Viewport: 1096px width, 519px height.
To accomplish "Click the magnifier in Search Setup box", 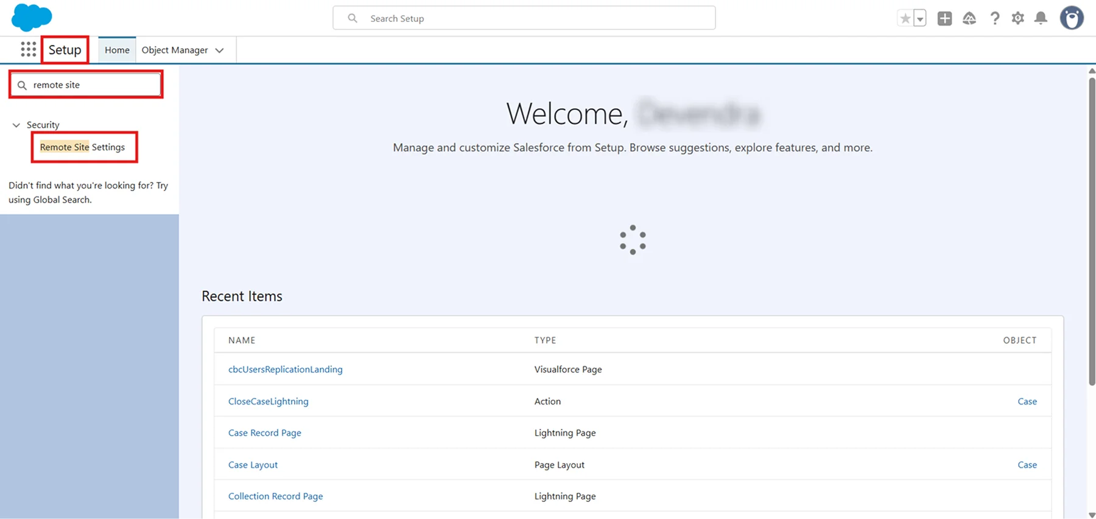I will point(353,18).
